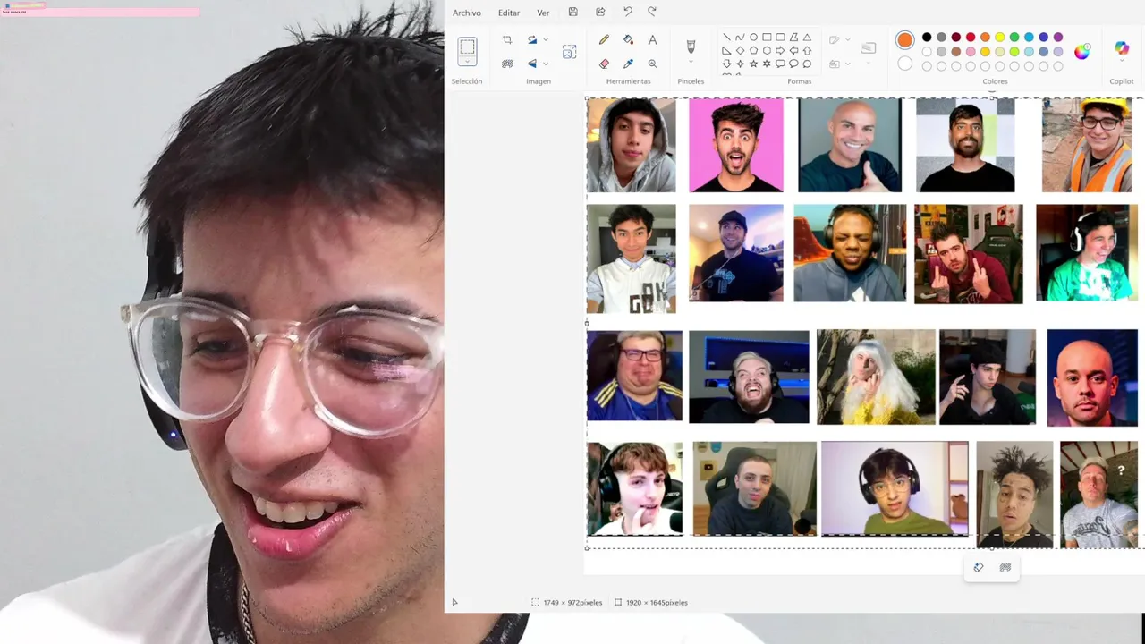
Task: Expand the Selection options dropdown
Action: tap(467, 62)
